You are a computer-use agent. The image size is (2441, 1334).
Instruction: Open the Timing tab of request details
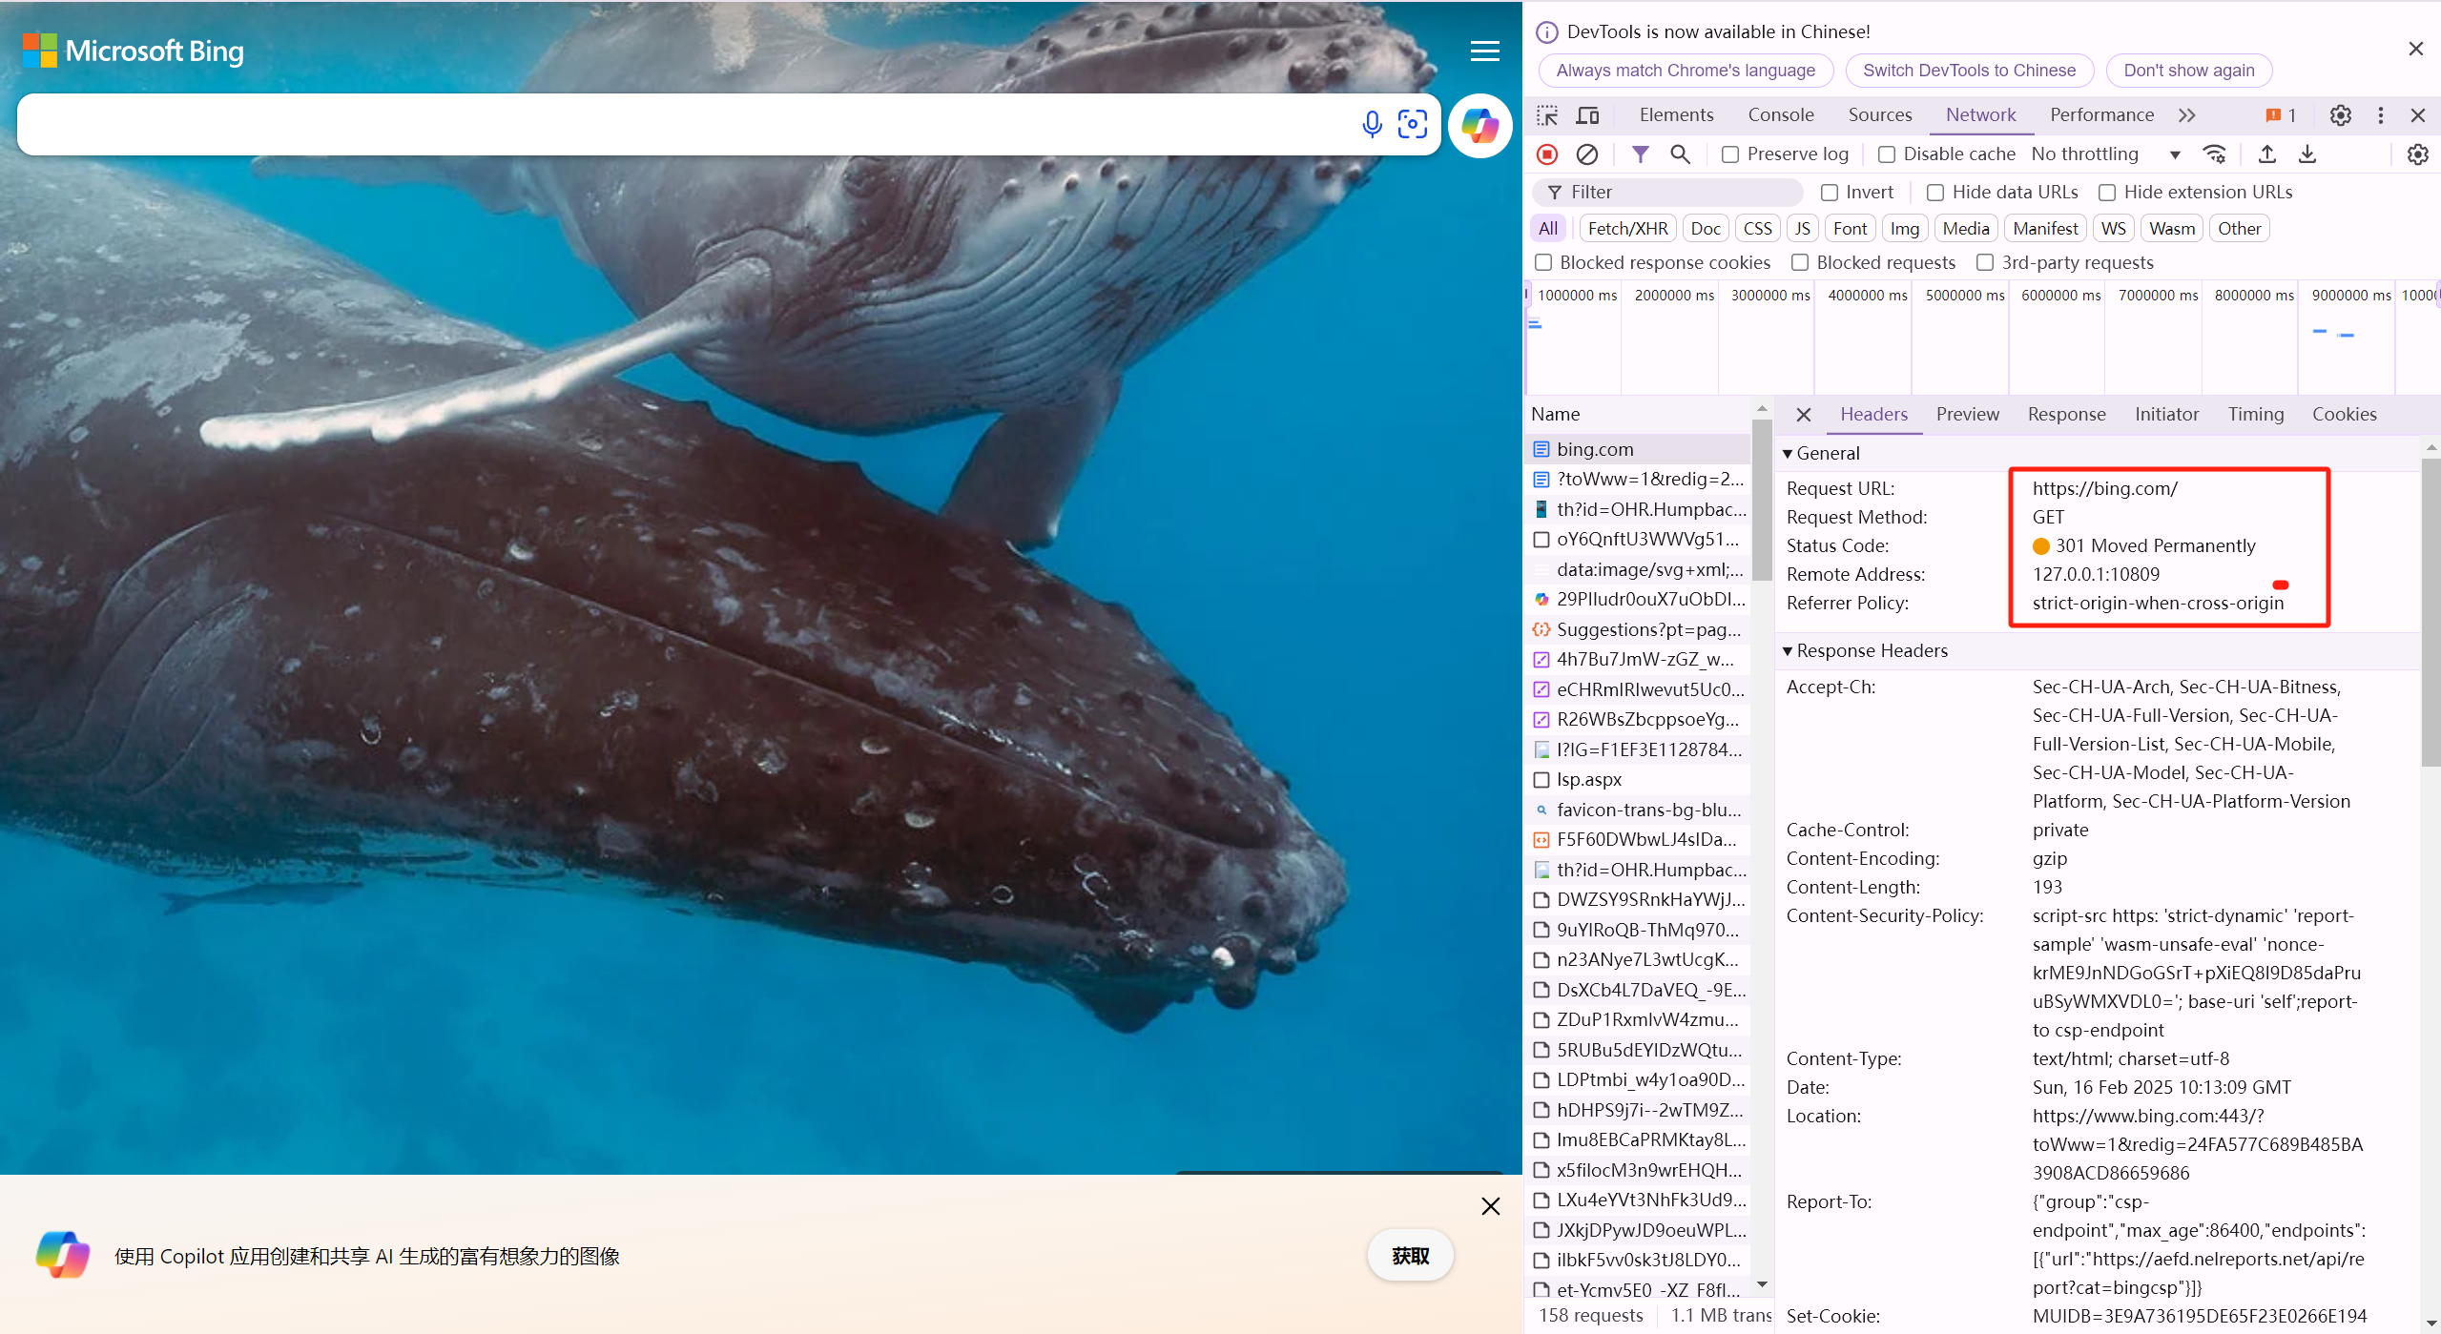click(x=2255, y=415)
